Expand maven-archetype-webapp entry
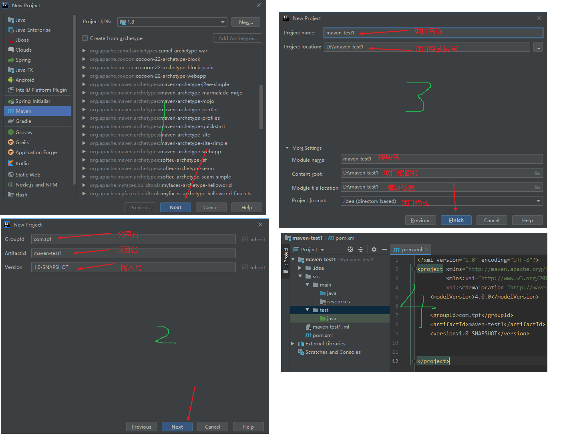Image resolution: width=567 pixels, height=445 pixels. click(x=84, y=152)
